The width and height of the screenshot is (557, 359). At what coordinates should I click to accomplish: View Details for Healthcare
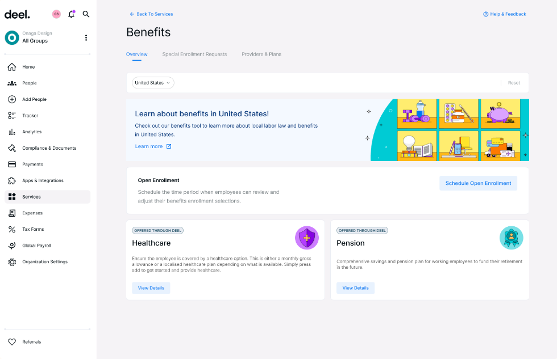pos(151,288)
